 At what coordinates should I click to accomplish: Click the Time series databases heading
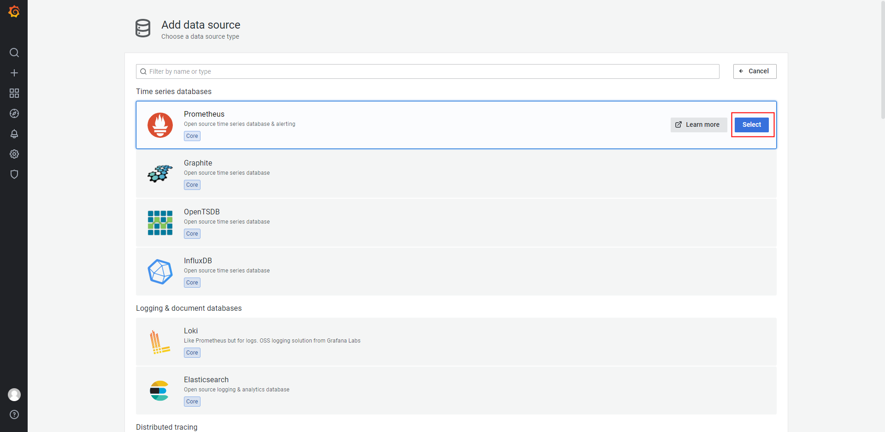tap(174, 91)
